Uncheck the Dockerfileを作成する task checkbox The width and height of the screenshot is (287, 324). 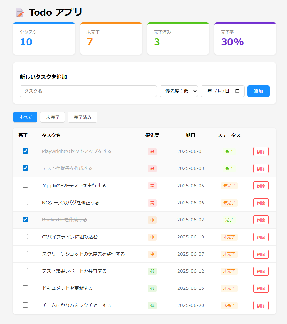coord(25,219)
